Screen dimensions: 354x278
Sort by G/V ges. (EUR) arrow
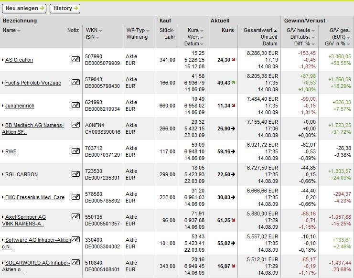coord(349,38)
